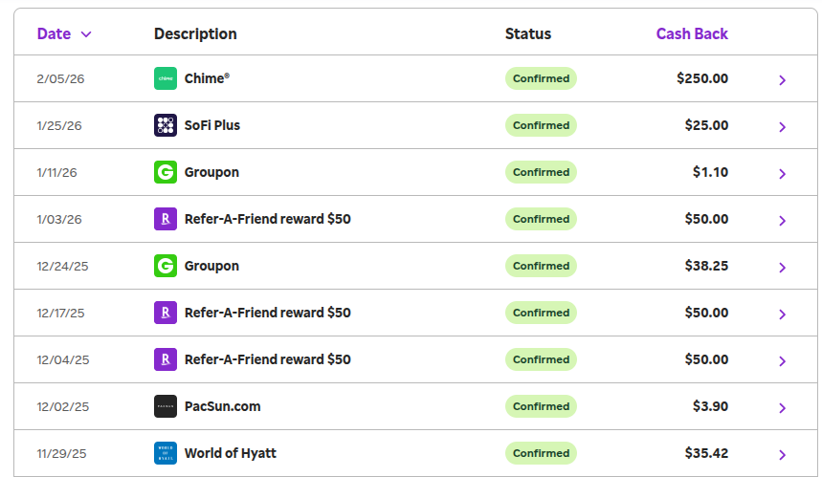Click the SoFi Plus logo icon
This screenshot has width=822, height=477.
pos(166,125)
